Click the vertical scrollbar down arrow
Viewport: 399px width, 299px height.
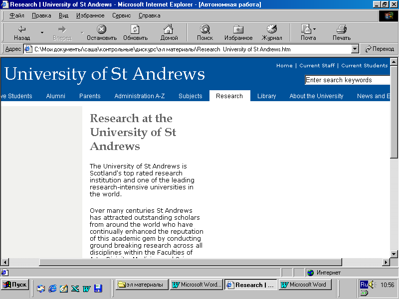click(x=394, y=253)
